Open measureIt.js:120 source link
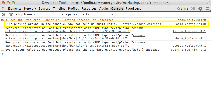The image size is (211, 100). [x=192, y=20]
